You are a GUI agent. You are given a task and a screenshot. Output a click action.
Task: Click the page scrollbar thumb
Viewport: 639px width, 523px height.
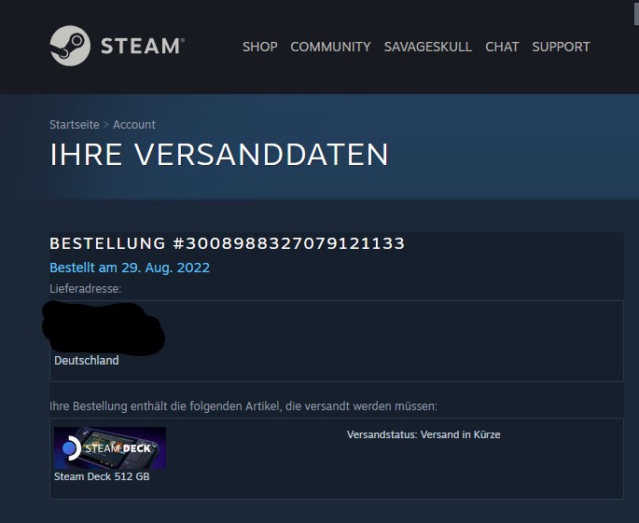[x=636, y=12]
